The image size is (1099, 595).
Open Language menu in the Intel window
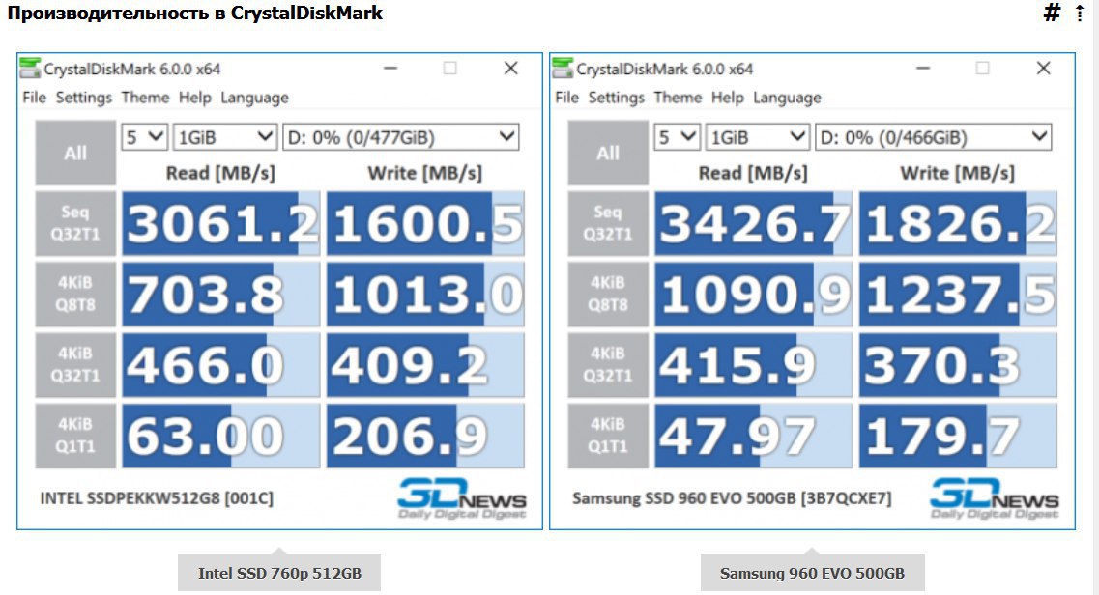254,98
